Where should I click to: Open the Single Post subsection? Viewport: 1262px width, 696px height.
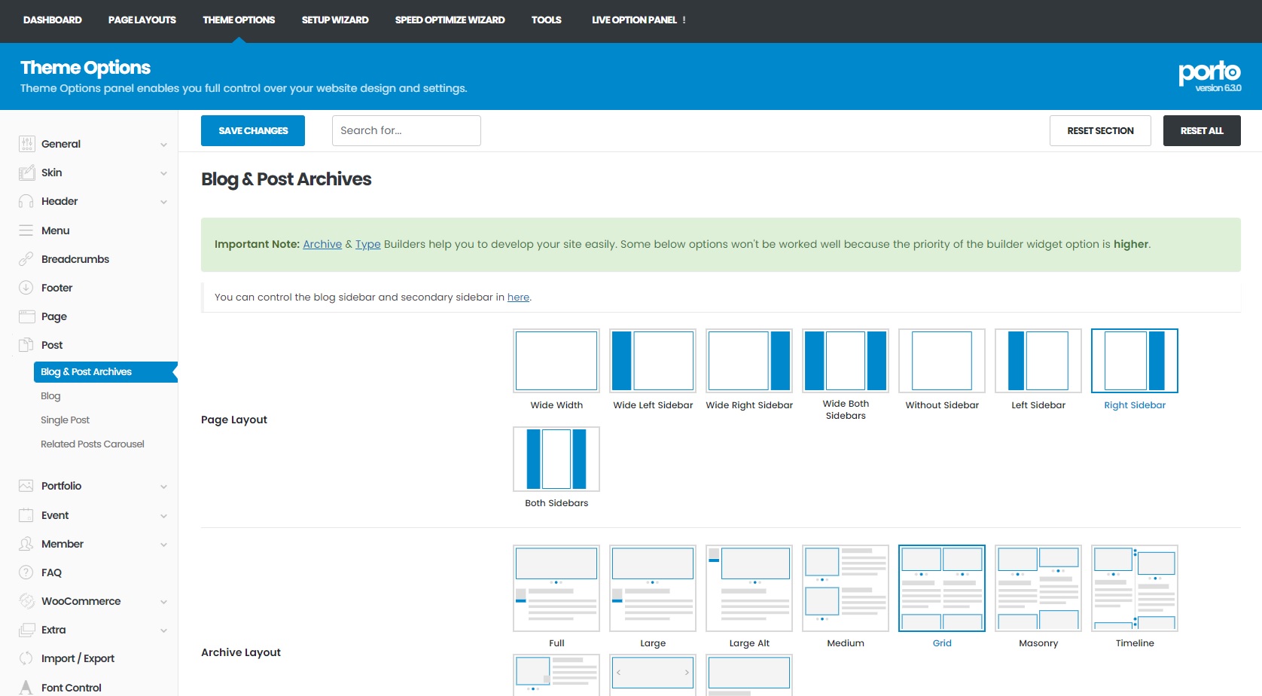65,420
